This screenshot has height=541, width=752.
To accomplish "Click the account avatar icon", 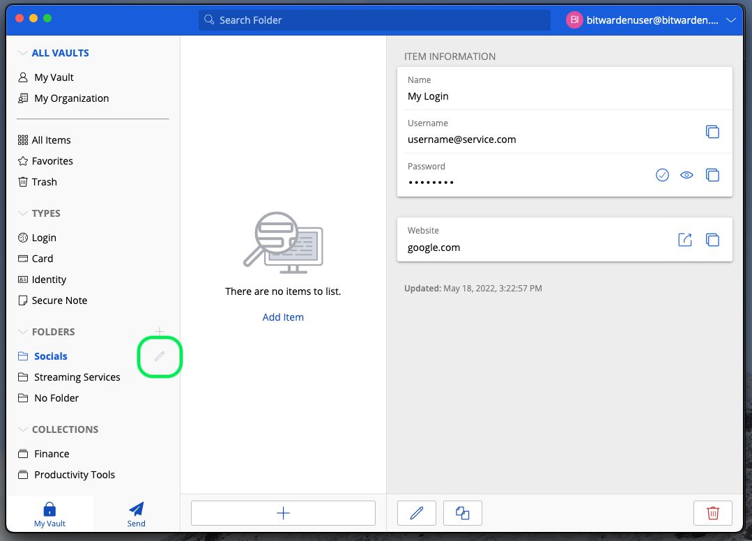I will [x=574, y=20].
